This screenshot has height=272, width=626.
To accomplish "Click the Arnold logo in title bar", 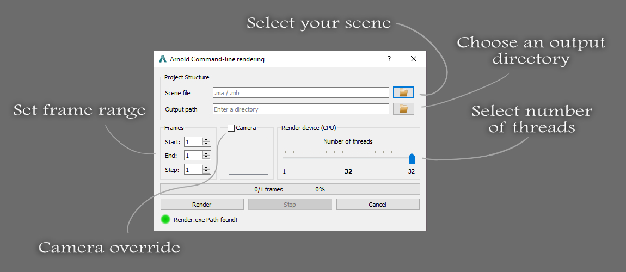I will [163, 59].
